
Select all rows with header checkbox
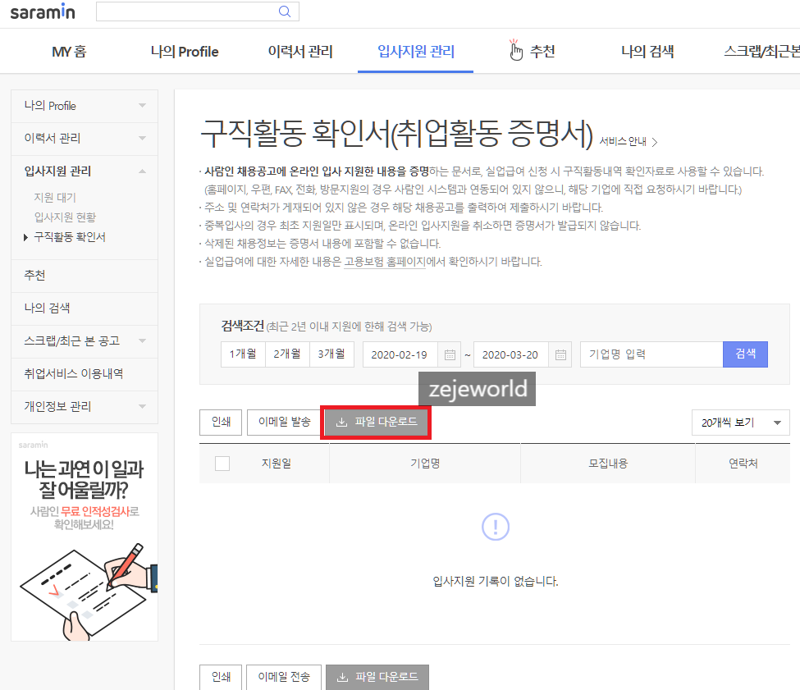222,464
